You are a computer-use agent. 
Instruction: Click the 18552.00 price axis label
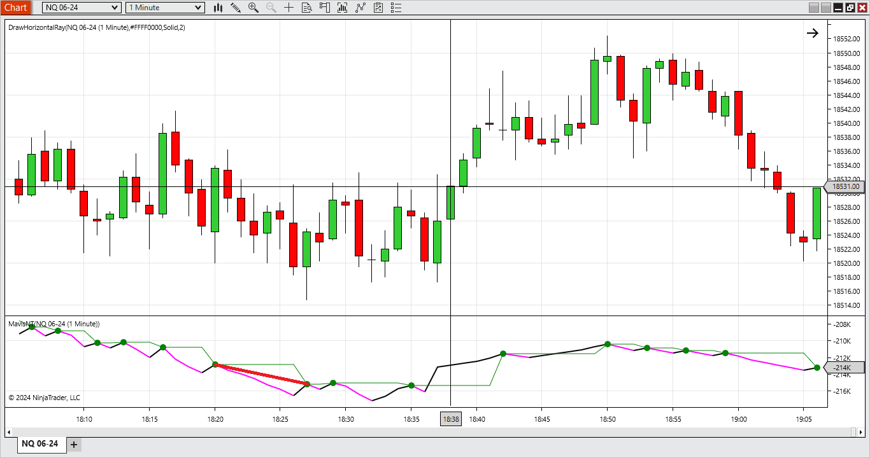point(847,39)
